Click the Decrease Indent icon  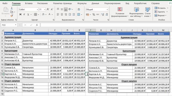(70, 14)
